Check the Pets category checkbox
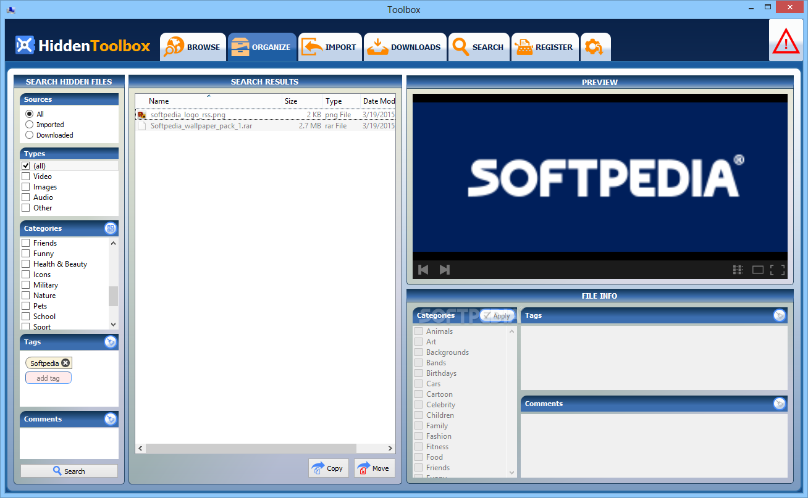Viewport: 808px width, 498px height. point(26,305)
